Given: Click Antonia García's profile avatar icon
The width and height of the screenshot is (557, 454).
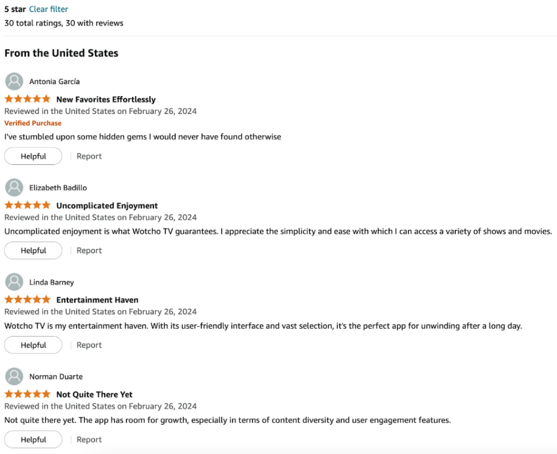Looking at the screenshot, I should pos(14,82).
